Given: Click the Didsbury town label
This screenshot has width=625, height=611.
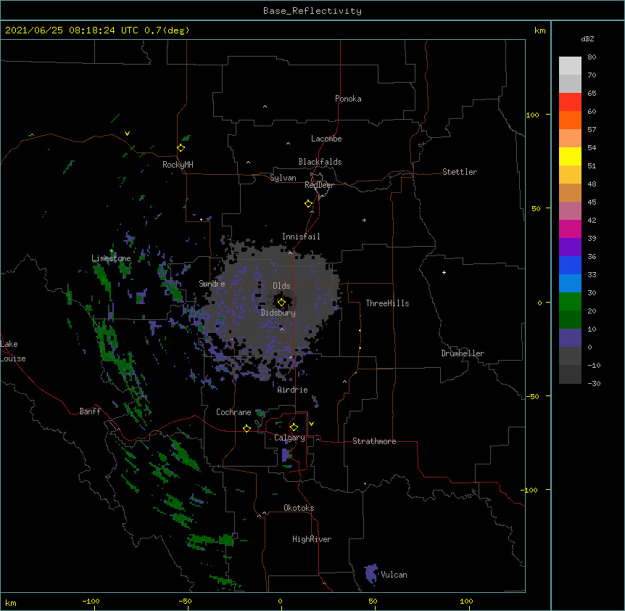Looking at the screenshot, I should [278, 313].
